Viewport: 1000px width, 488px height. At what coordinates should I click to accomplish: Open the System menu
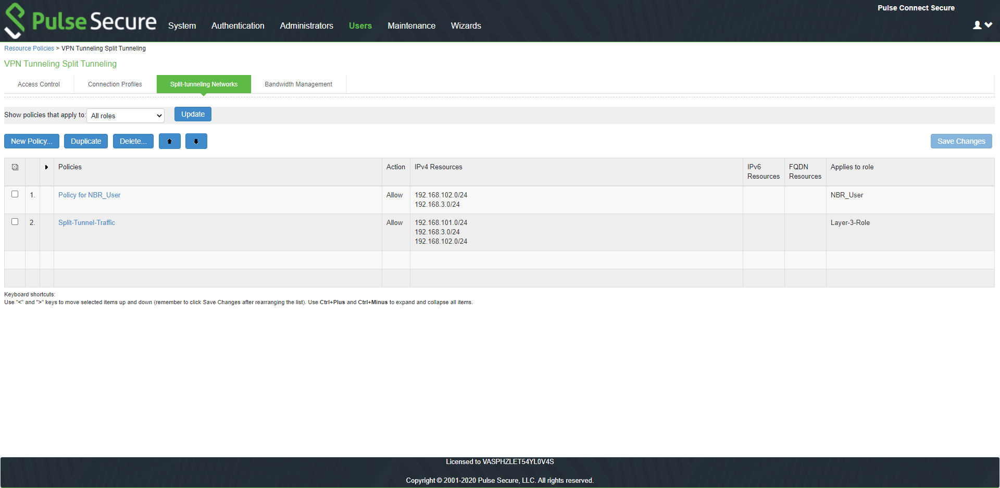coord(182,26)
